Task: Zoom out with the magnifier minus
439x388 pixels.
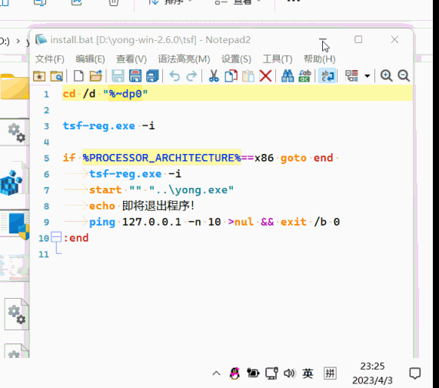Action: [404, 76]
